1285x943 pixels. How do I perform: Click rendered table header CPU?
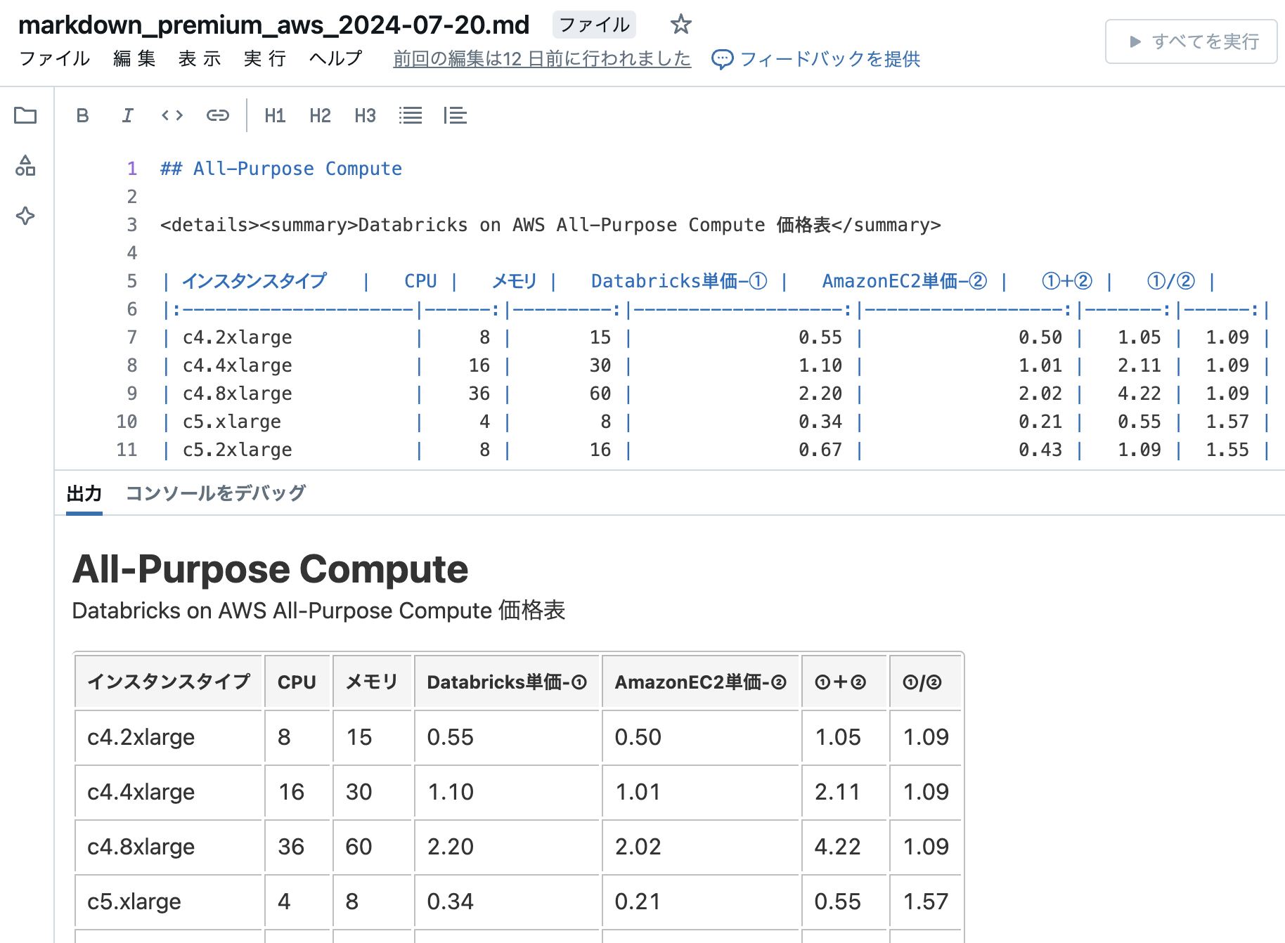pos(297,682)
